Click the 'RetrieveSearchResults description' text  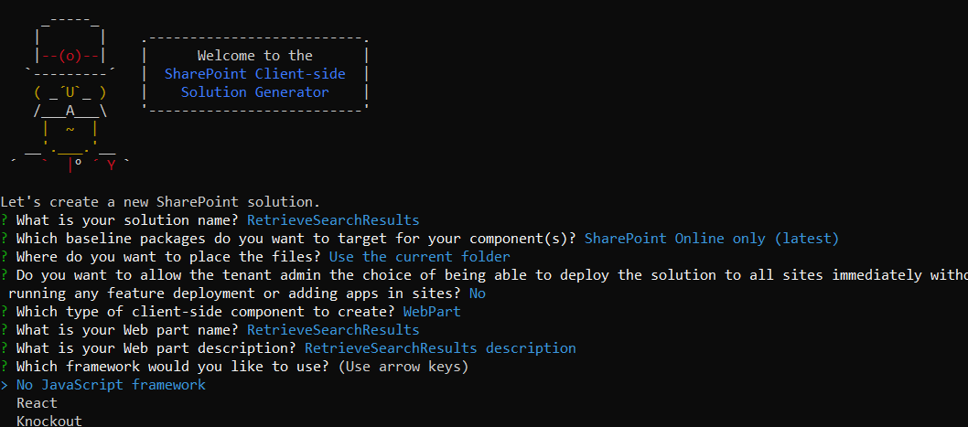(x=440, y=348)
